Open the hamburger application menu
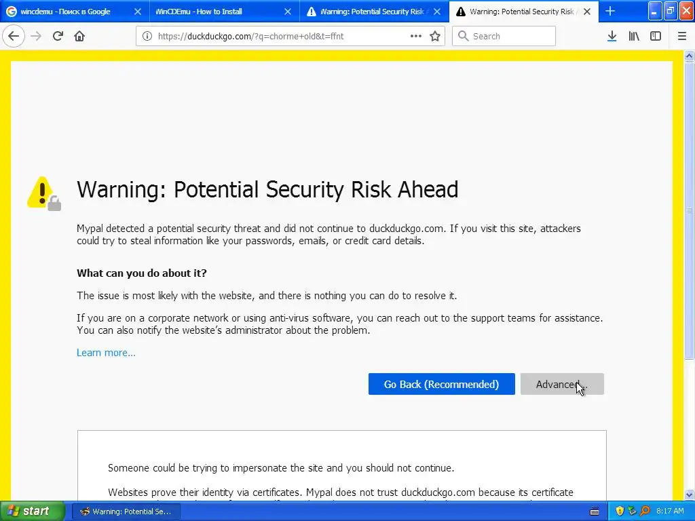This screenshot has width=695, height=521. [682, 36]
